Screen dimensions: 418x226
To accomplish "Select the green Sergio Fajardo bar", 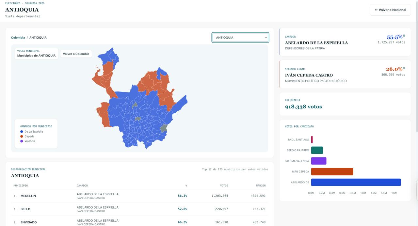I will coord(317,150).
